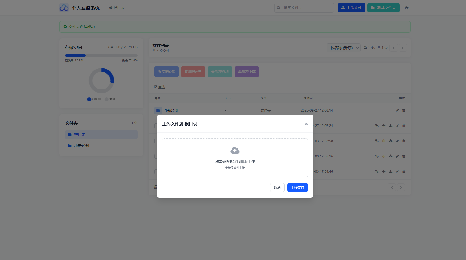Viewport: 466px width, 260px height.
Task: Open 小新轻创 in the folder sidebar
Action: pyautogui.click(x=82, y=146)
